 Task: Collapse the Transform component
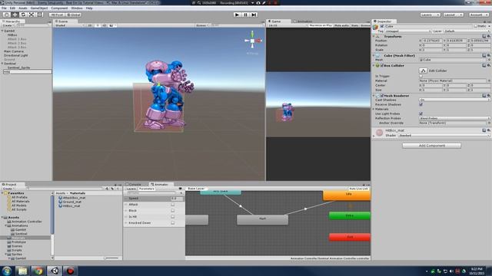point(374,37)
